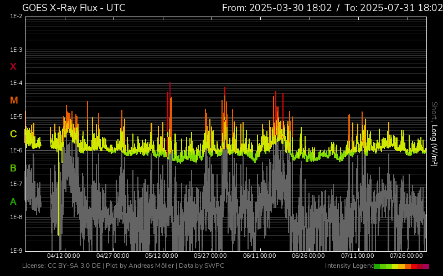This screenshot has height=276, width=443.
Task: Click the 06/11 00:00 time axis label
Action: pyautogui.click(x=260, y=256)
